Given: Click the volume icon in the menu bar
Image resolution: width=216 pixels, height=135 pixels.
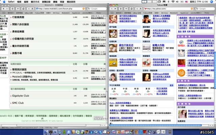Looking at the screenshot, I should [x=177, y=2].
